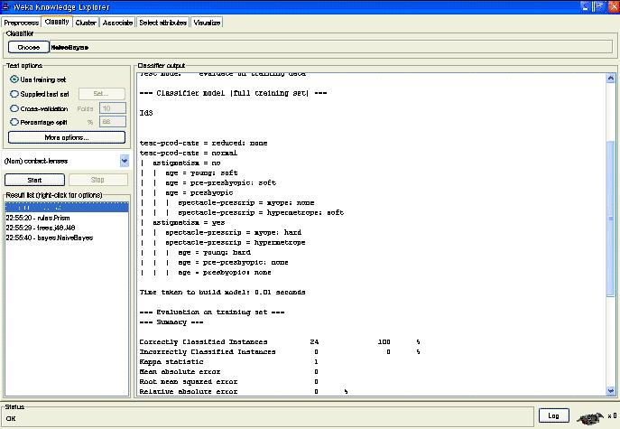The image size is (620, 429).
Task: Select the highlighted first result list entry
Action: point(67,207)
